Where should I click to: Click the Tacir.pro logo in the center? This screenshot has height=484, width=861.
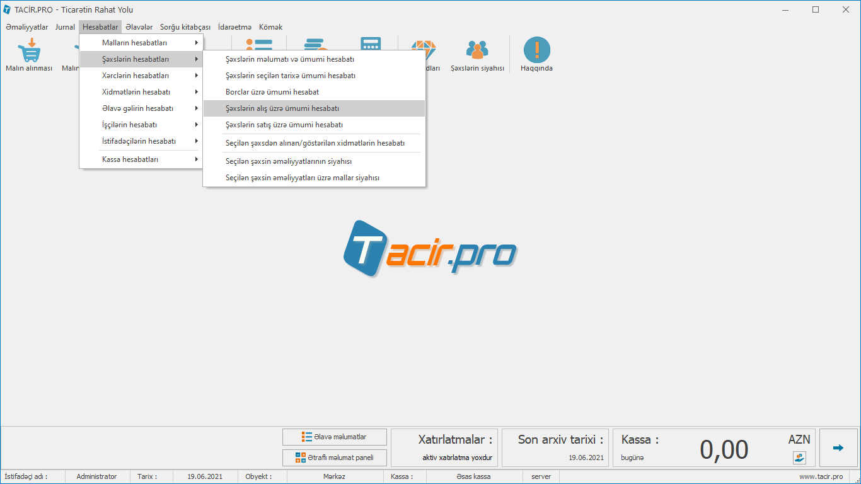click(x=430, y=249)
